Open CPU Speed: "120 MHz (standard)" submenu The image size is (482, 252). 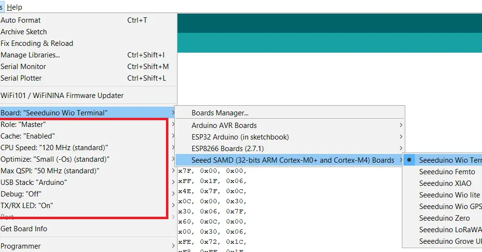(88, 148)
